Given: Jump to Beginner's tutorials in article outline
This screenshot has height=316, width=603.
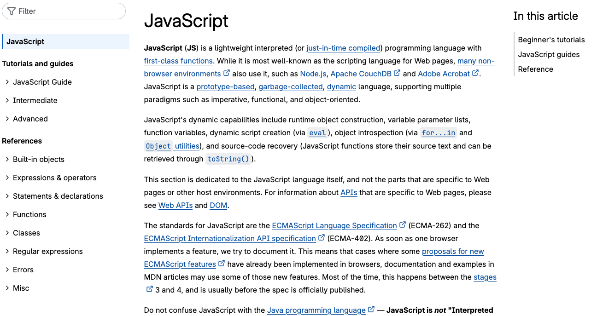Looking at the screenshot, I should pos(551,40).
